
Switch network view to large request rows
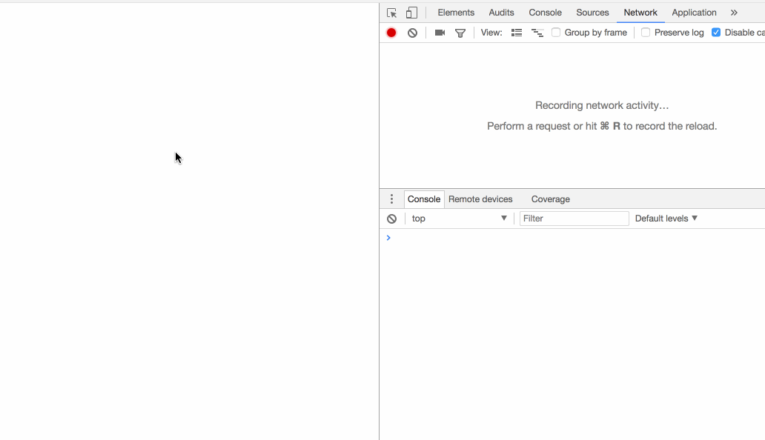(x=516, y=33)
